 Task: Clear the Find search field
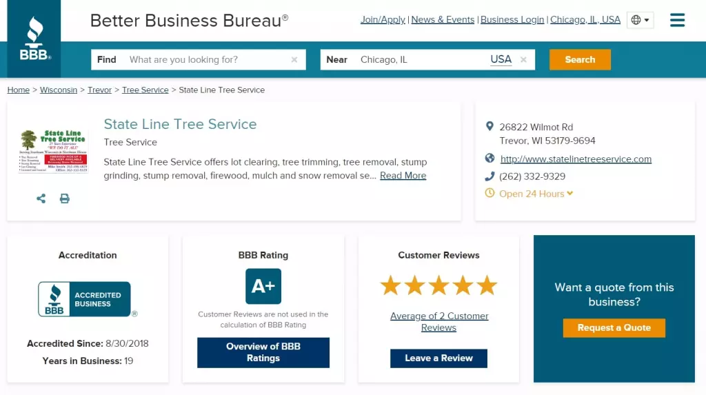[x=294, y=59]
